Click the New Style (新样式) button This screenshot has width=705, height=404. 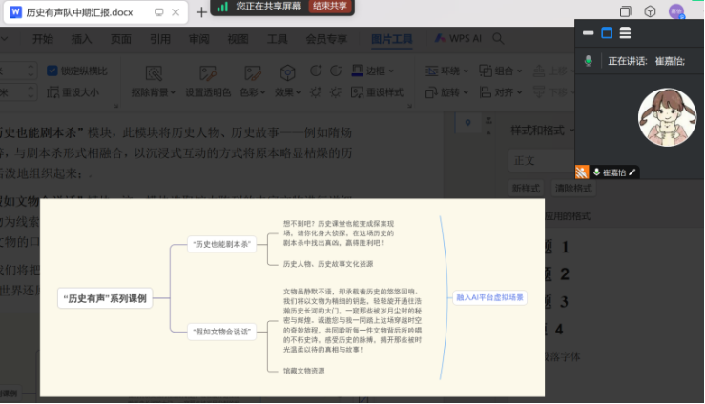(527, 189)
